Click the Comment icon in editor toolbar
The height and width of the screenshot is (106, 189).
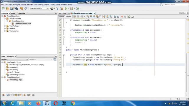[129, 16]
